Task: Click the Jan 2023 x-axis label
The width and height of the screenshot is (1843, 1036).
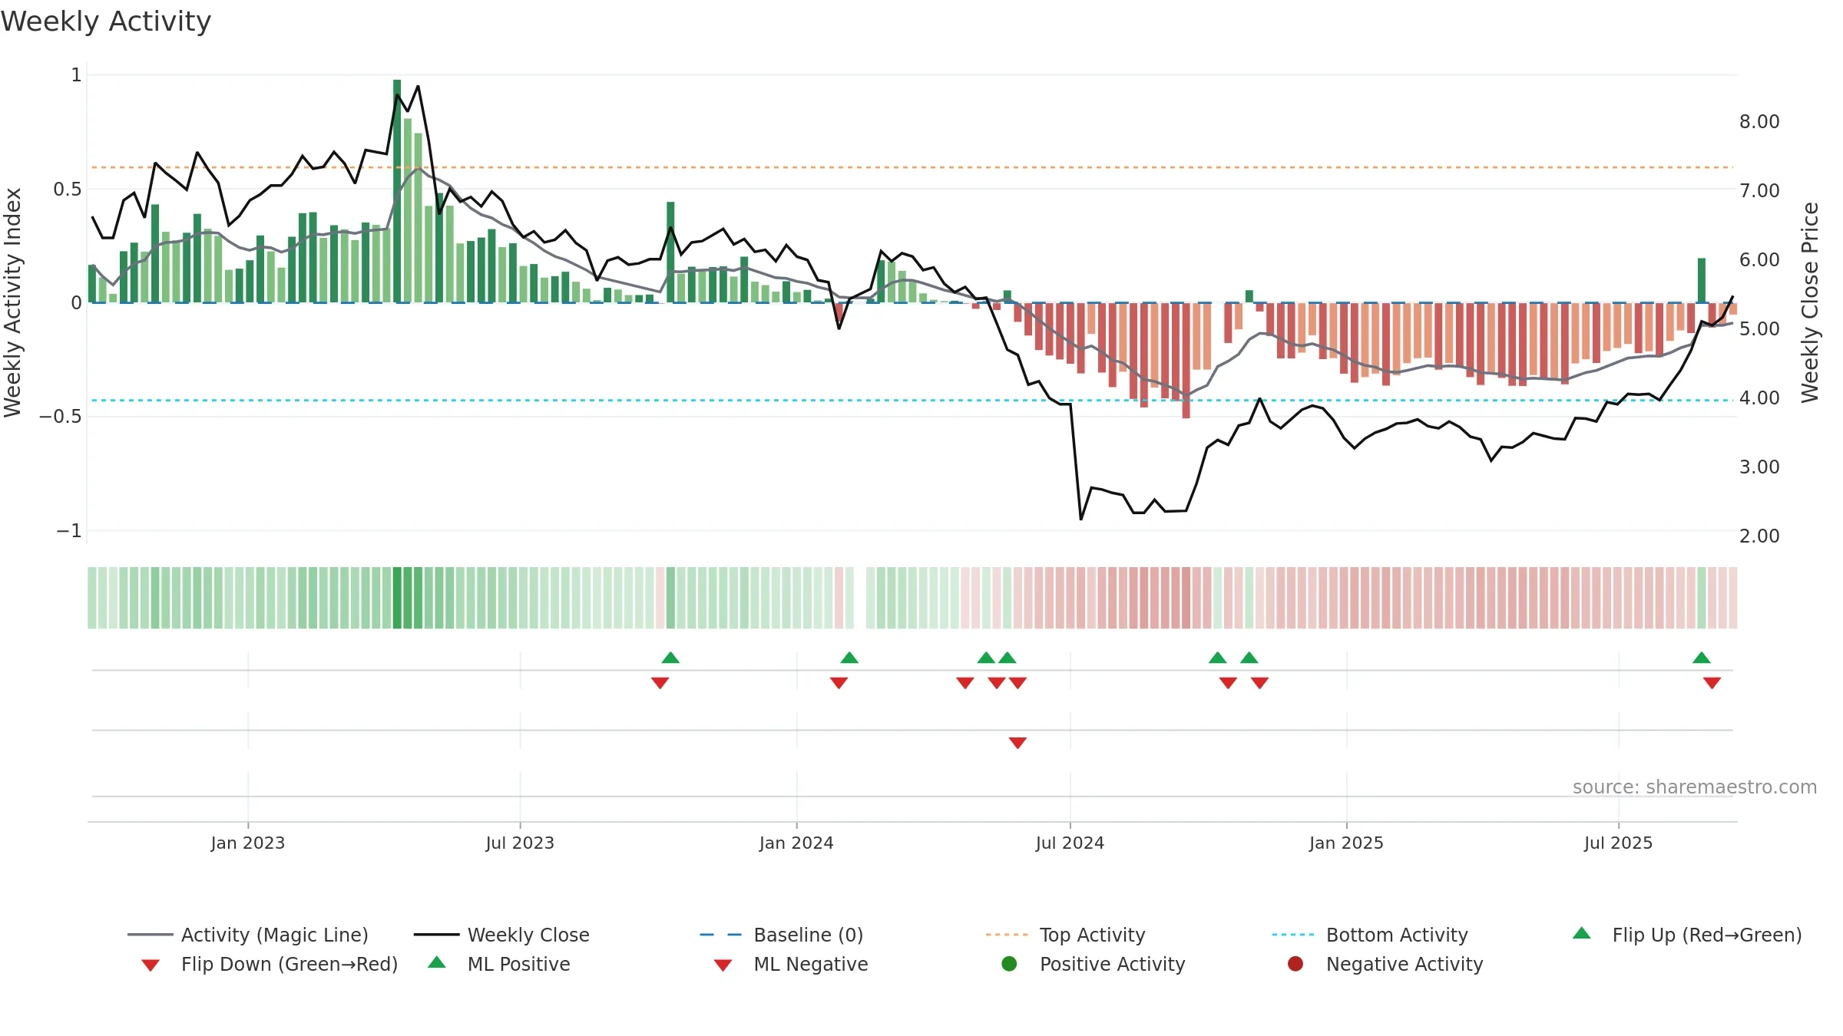Action: point(248,843)
